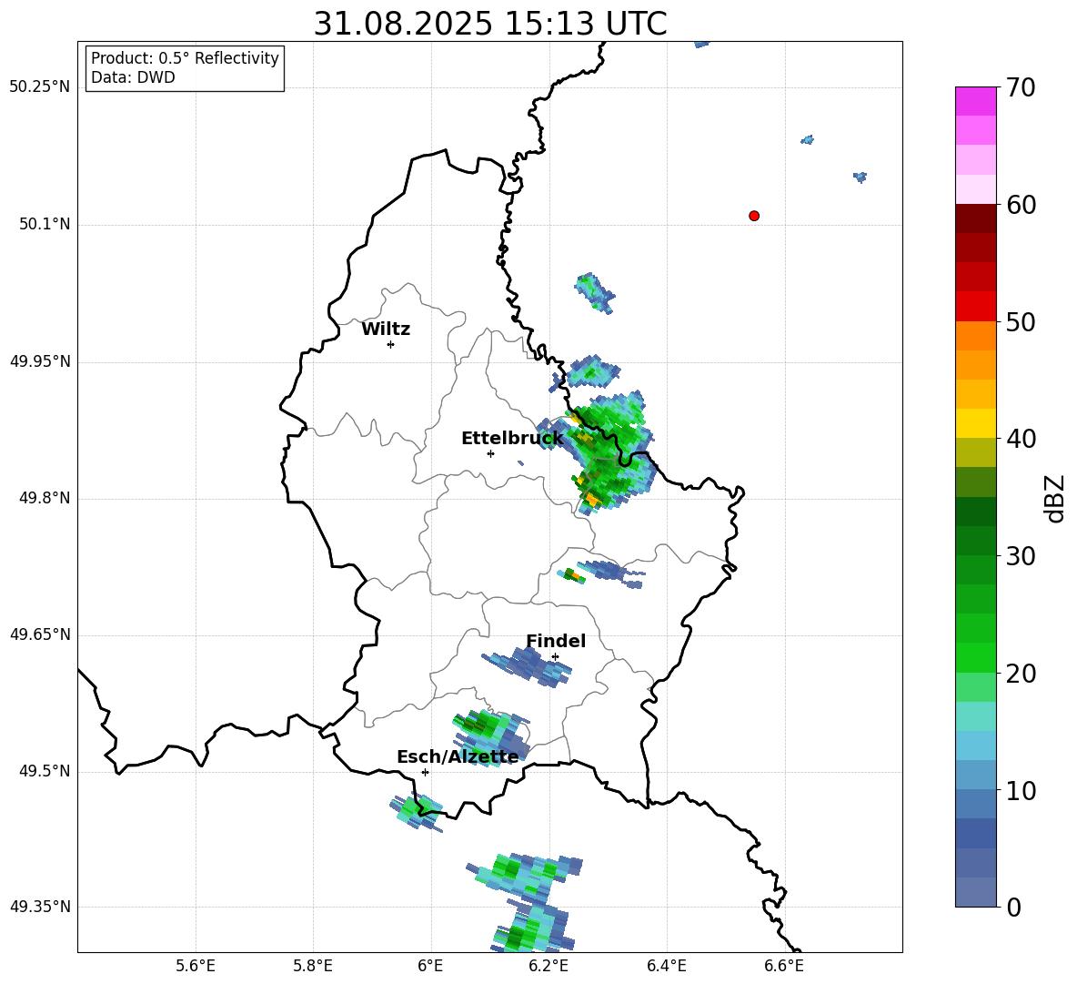Click the colorbar tick label 70
1077x984 pixels.
(1021, 87)
